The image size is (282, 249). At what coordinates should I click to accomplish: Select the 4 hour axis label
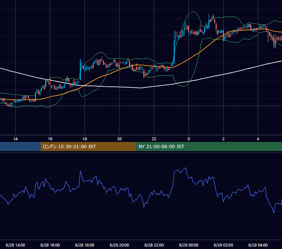(x=258, y=139)
